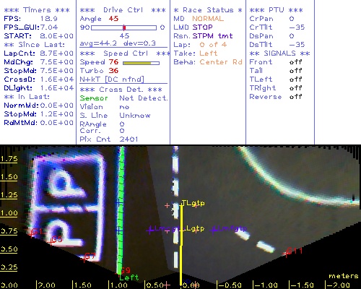Click the SIGNALS section header
The image size is (361, 289).
click(x=279, y=53)
